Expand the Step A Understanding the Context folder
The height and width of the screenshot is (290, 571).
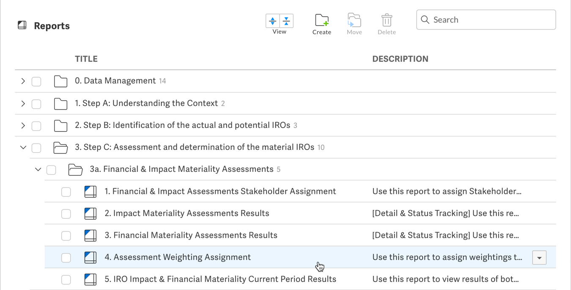tap(23, 103)
